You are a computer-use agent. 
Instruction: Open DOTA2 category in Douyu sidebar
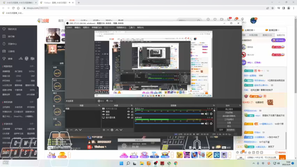[32, 71]
